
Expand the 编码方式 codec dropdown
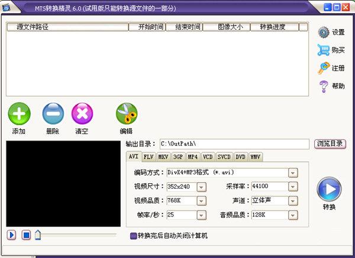pos(293,173)
